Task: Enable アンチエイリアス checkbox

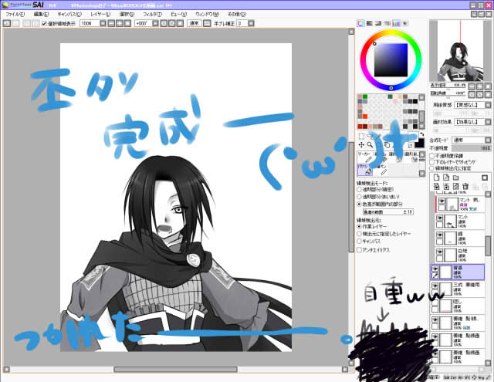Action: pyautogui.click(x=359, y=250)
